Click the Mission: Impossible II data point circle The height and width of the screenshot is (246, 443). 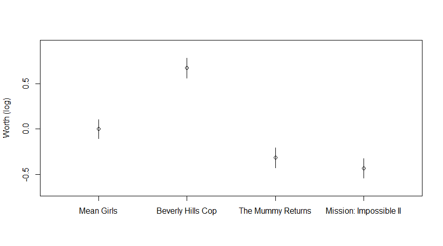pyautogui.click(x=364, y=168)
